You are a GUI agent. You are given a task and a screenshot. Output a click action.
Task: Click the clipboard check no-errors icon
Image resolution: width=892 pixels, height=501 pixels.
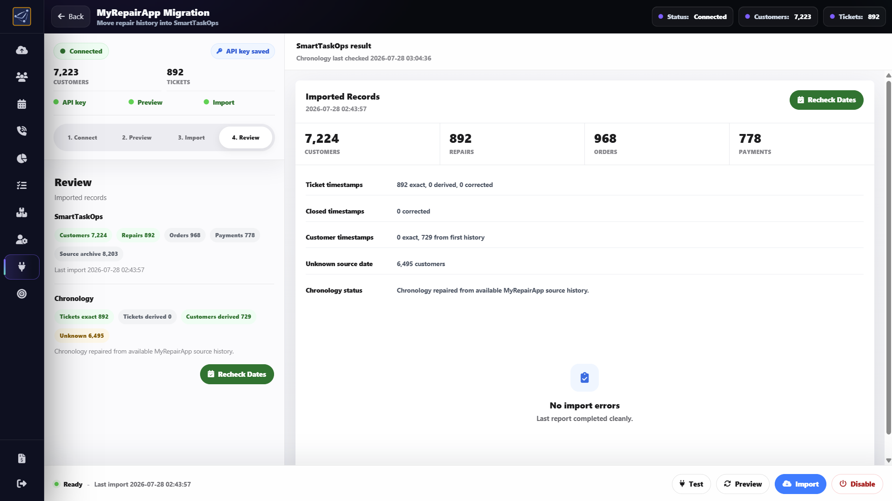(x=584, y=378)
